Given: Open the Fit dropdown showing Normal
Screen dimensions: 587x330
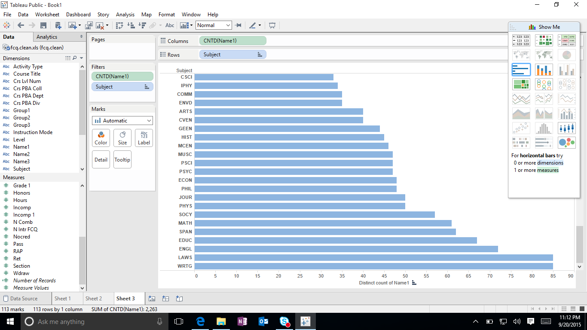Looking at the screenshot, I should (x=214, y=25).
